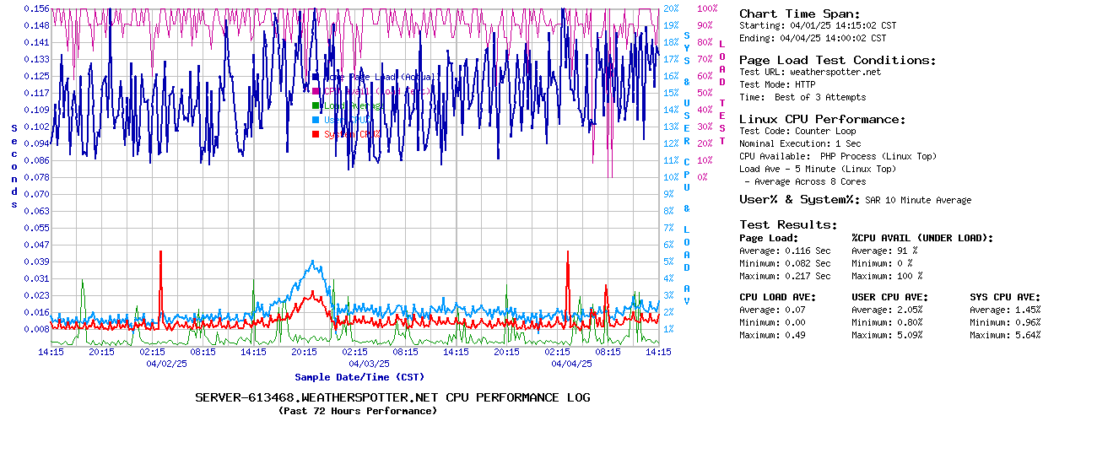Click the magenta CPU Avail legend square

click(316, 91)
